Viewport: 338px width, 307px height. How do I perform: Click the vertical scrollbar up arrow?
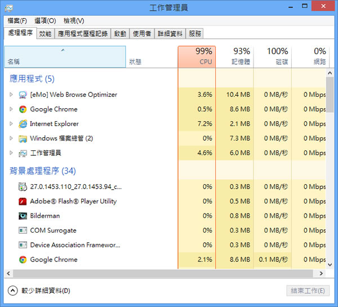pos(330,73)
